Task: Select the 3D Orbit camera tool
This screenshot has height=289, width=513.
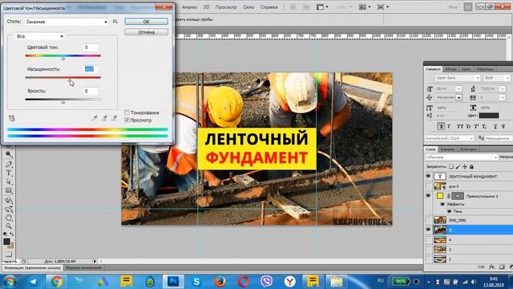Action: pos(9,209)
